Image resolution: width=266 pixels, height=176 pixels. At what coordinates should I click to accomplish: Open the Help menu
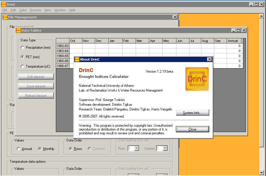coord(72,10)
